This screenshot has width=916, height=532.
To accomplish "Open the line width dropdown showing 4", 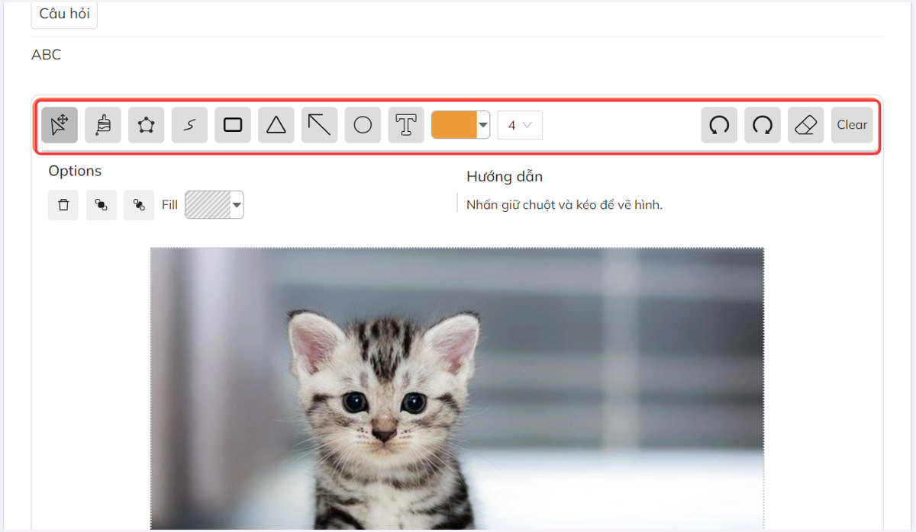I will point(520,125).
